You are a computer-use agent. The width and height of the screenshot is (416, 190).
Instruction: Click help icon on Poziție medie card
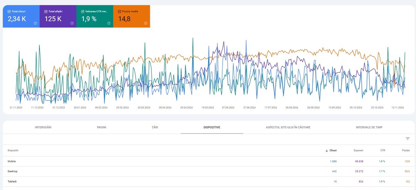[146, 23]
